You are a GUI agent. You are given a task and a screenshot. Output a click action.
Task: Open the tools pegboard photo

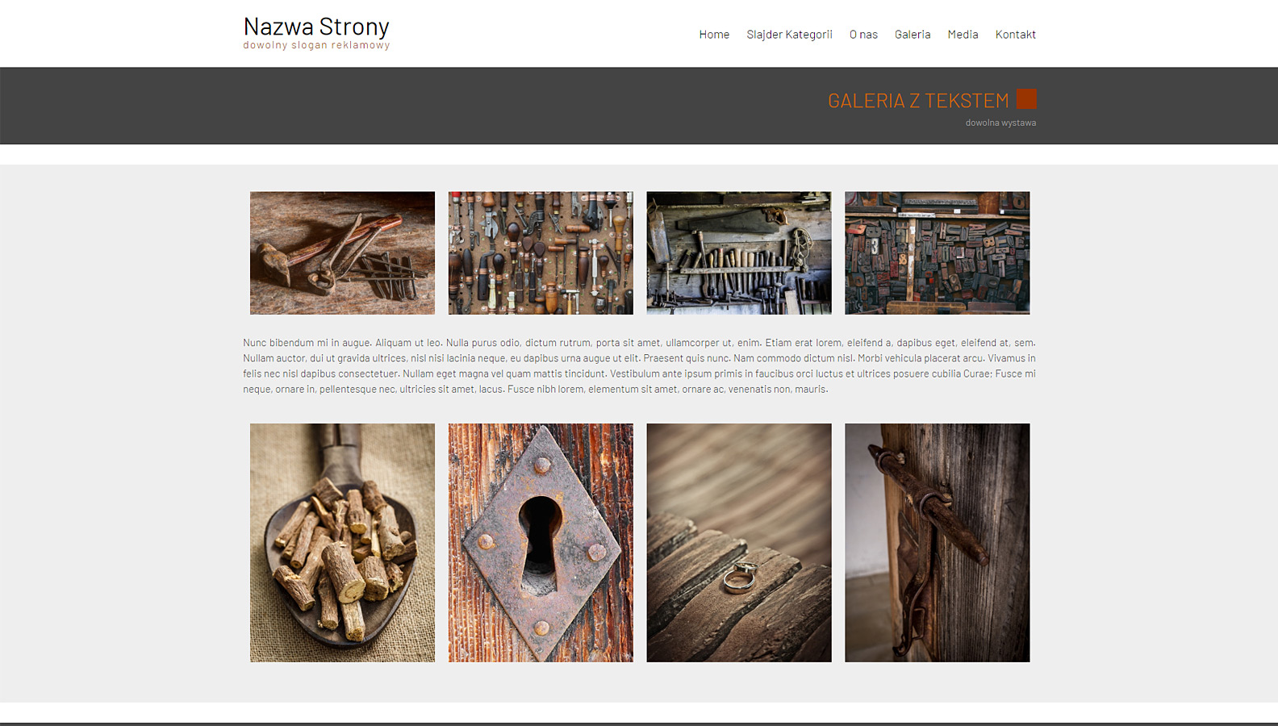[x=541, y=252]
